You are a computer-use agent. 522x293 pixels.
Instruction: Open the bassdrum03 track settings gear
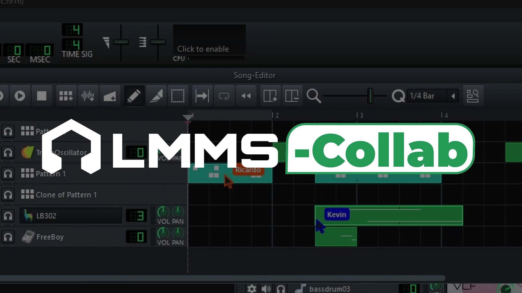coord(252,289)
